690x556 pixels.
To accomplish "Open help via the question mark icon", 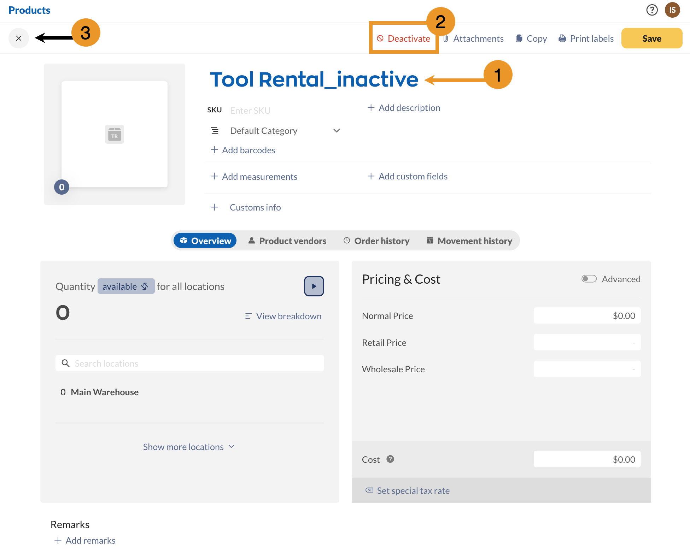I will (652, 10).
